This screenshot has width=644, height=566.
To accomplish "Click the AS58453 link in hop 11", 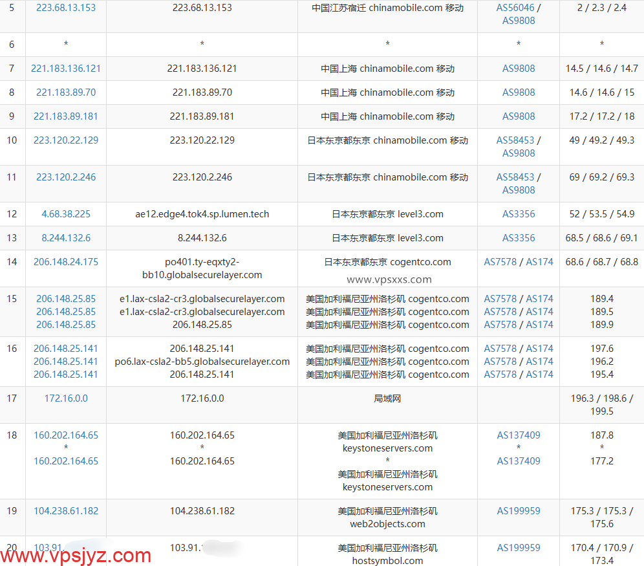I will coord(515,177).
